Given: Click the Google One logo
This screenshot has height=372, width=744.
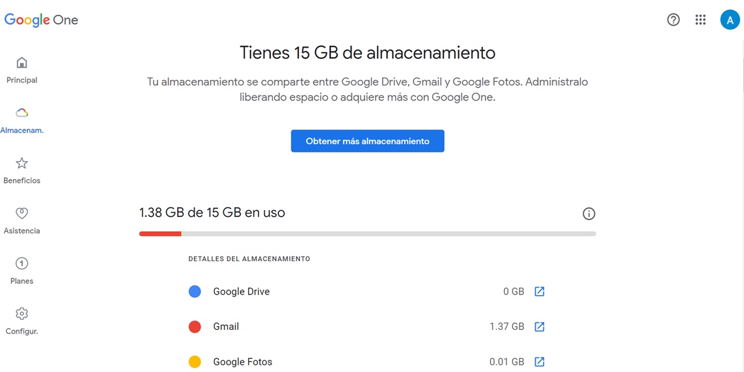Looking at the screenshot, I should (41, 20).
